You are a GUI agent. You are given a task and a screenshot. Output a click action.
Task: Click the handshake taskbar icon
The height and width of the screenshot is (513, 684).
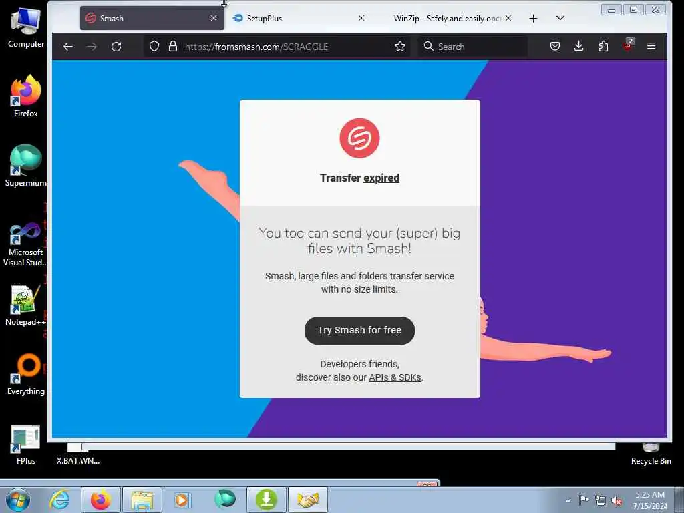pos(308,500)
